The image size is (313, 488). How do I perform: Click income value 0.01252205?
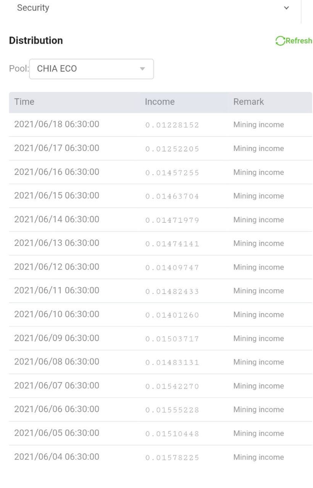pos(172,149)
